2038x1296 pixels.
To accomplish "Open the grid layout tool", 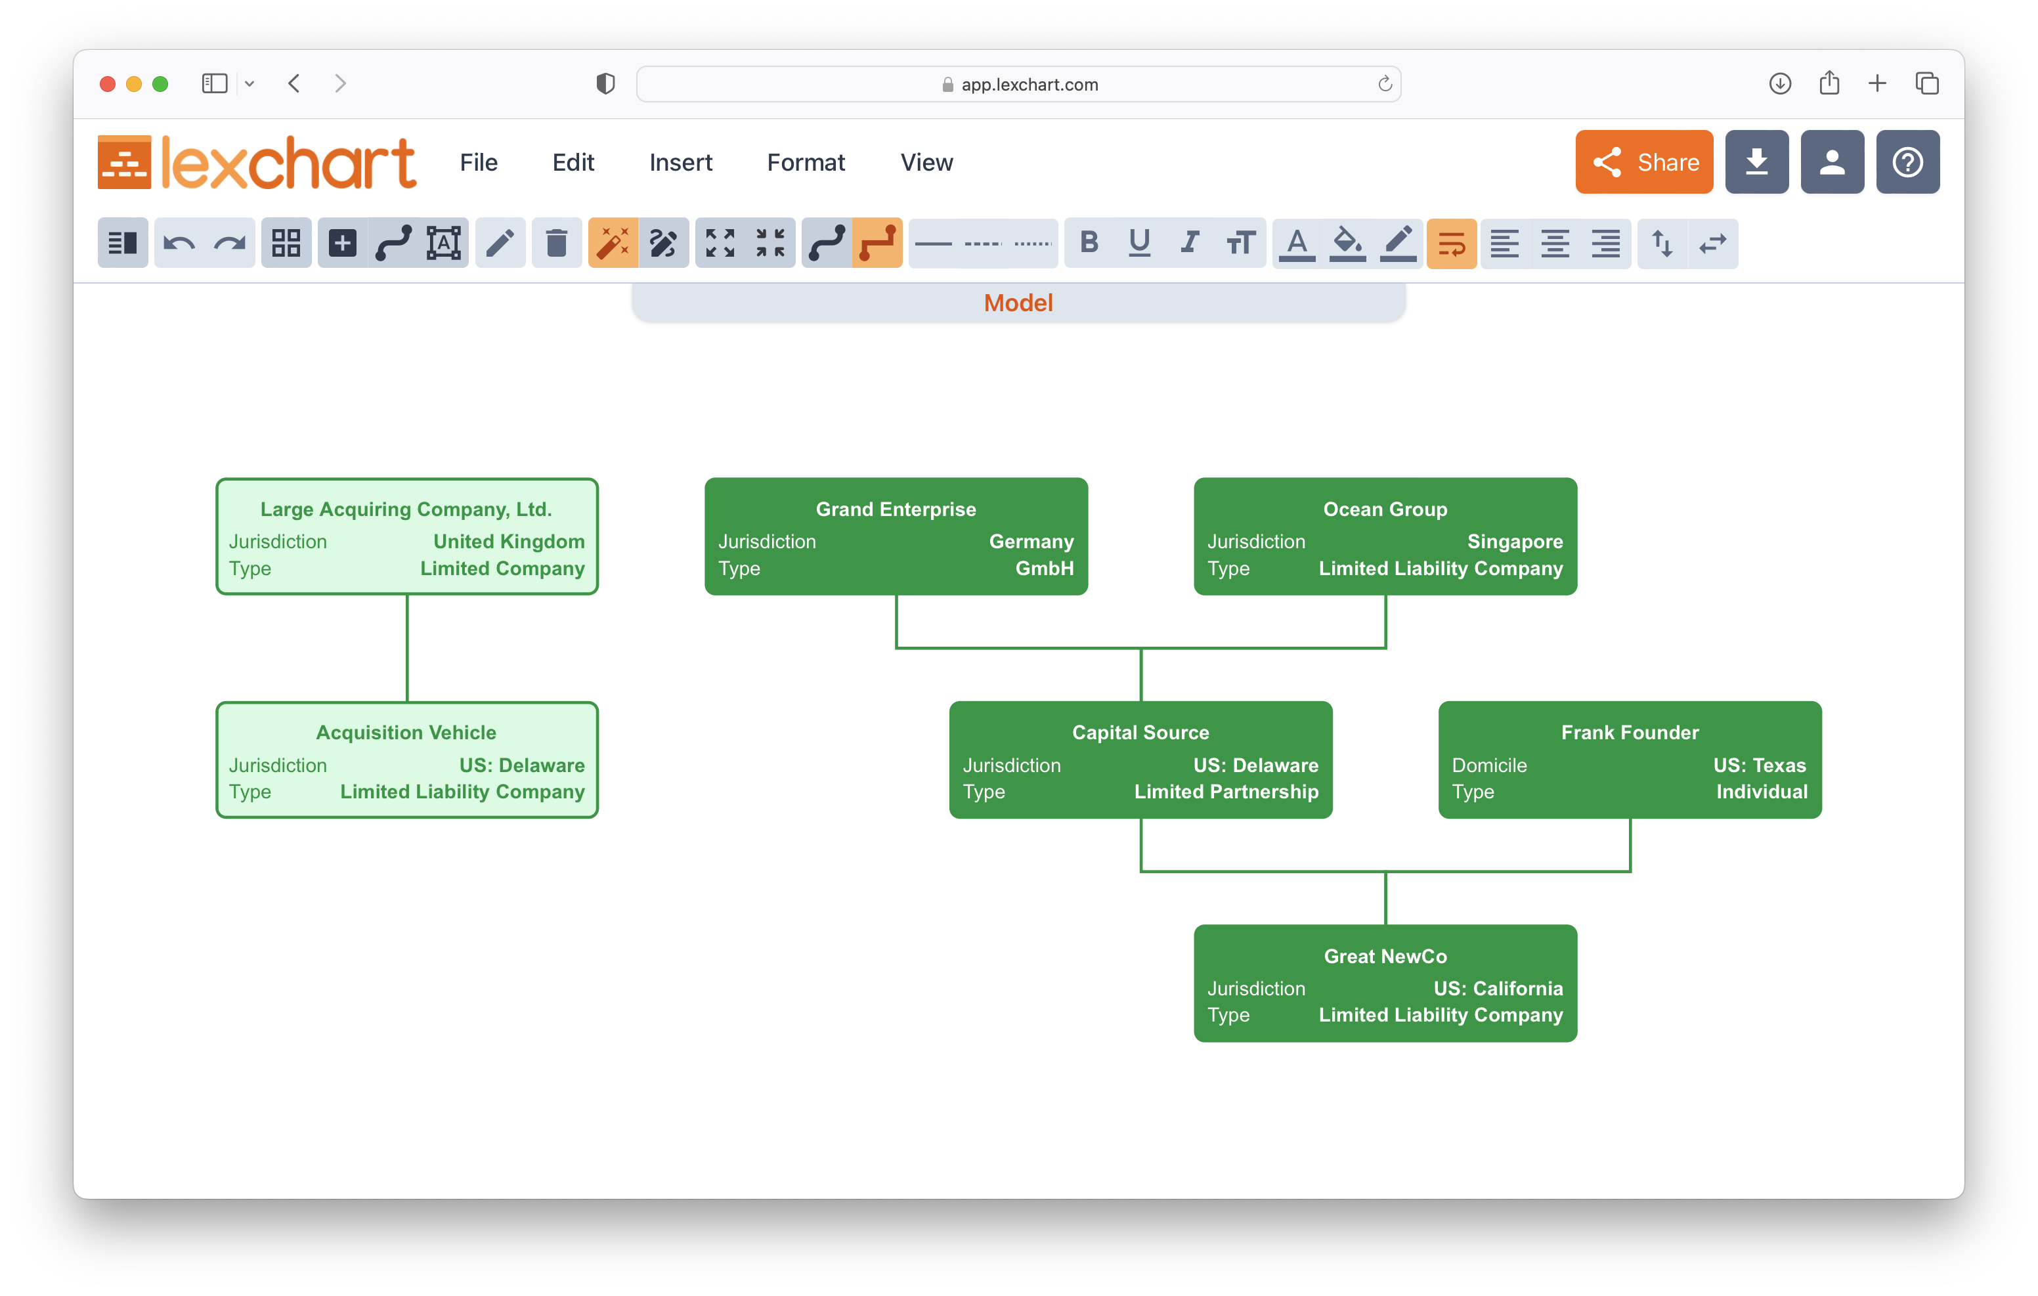I will [286, 244].
